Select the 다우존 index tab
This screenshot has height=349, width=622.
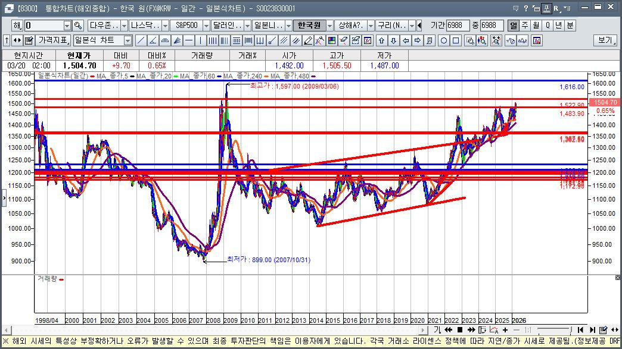click(x=104, y=26)
